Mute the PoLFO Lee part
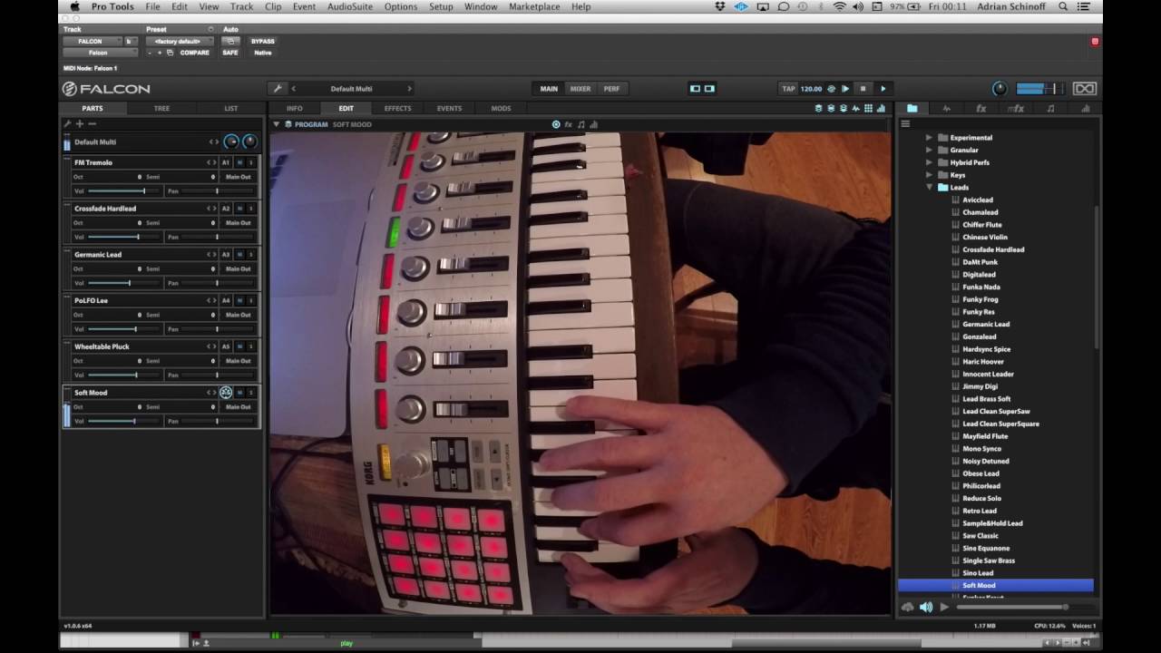Viewport: 1161px width, 653px height. 240,300
